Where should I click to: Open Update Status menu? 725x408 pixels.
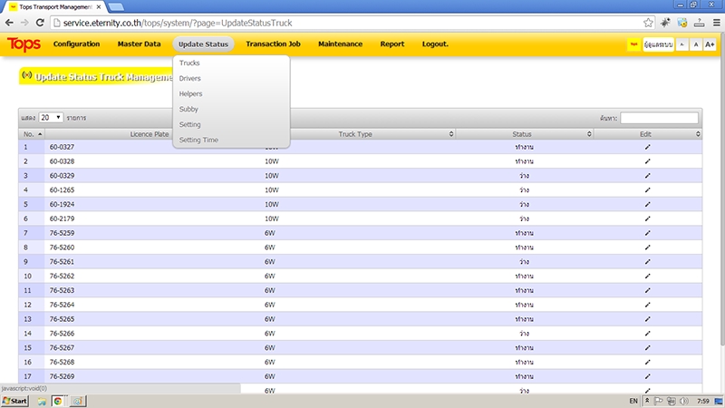pyautogui.click(x=203, y=44)
